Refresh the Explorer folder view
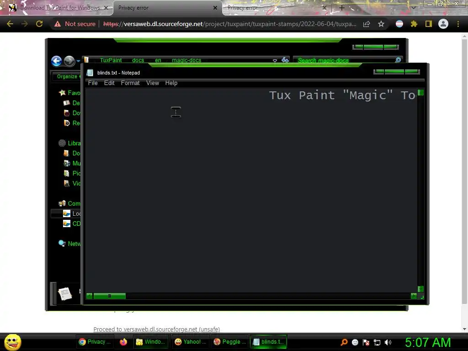The height and width of the screenshot is (351, 468). click(x=285, y=60)
